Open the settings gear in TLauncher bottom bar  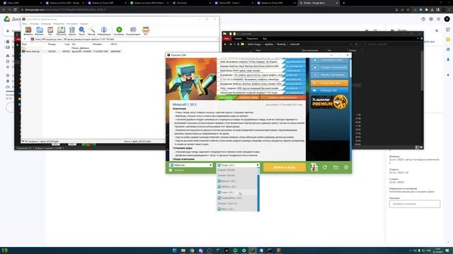pos(346,167)
